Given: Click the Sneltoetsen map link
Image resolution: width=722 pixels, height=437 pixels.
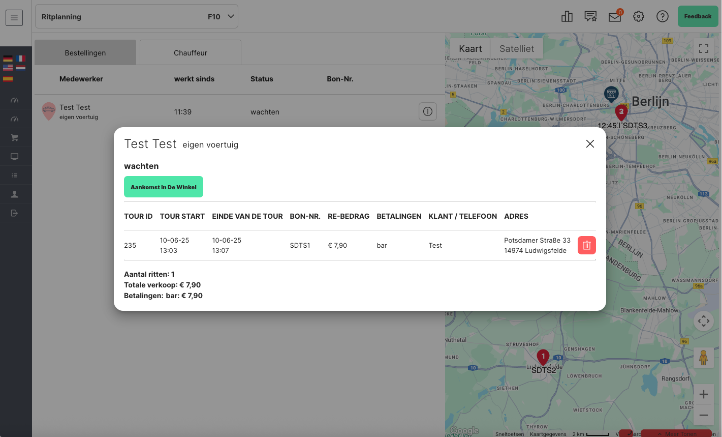Looking at the screenshot, I should (x=510, y=434).
